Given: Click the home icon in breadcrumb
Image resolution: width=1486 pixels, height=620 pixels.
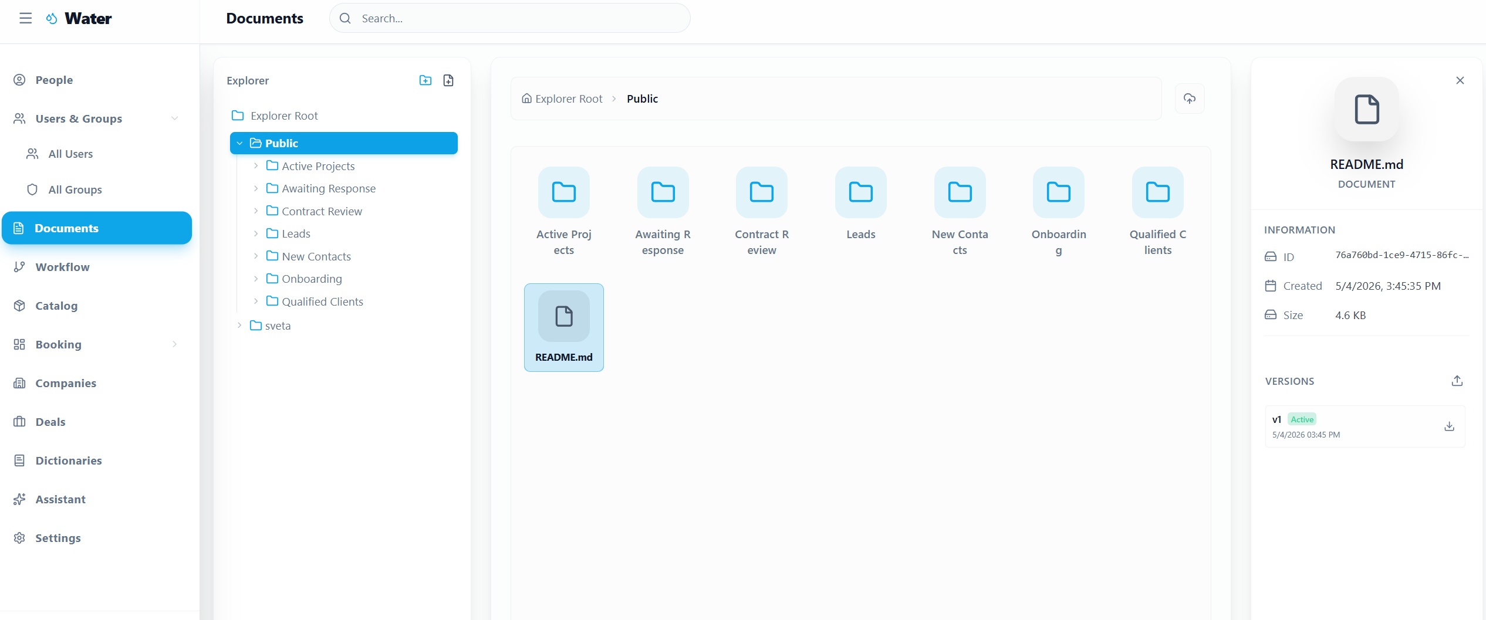Looking at the screenshot, I should (x=527, y=99).
